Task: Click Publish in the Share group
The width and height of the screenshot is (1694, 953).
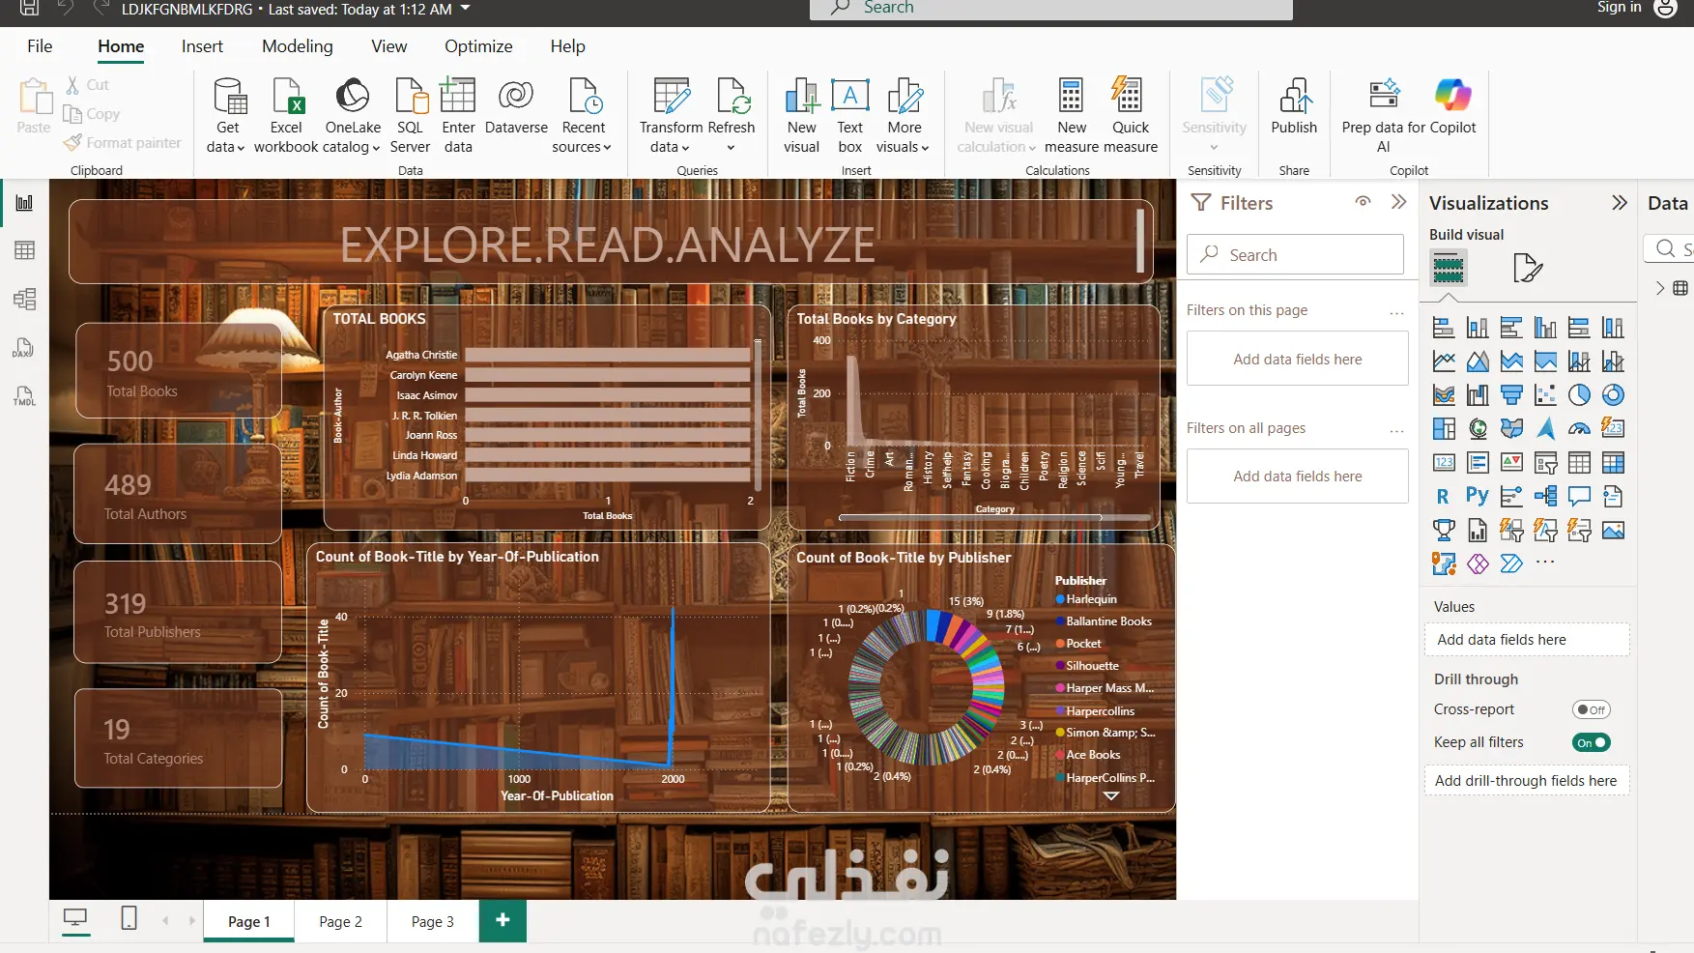Action: click(x=1294, y=107)
